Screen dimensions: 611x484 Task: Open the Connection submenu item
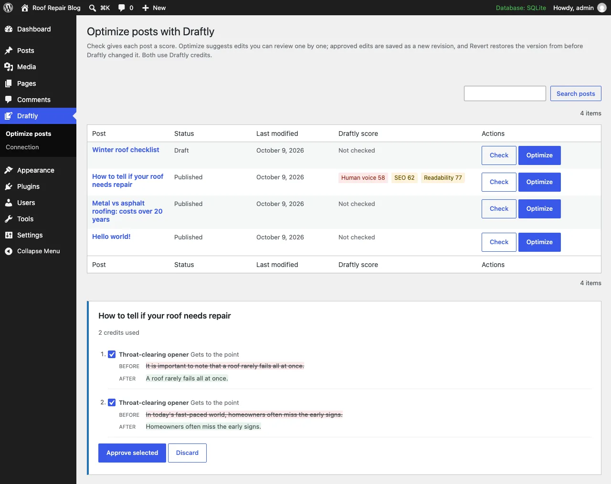coord(22,147)
